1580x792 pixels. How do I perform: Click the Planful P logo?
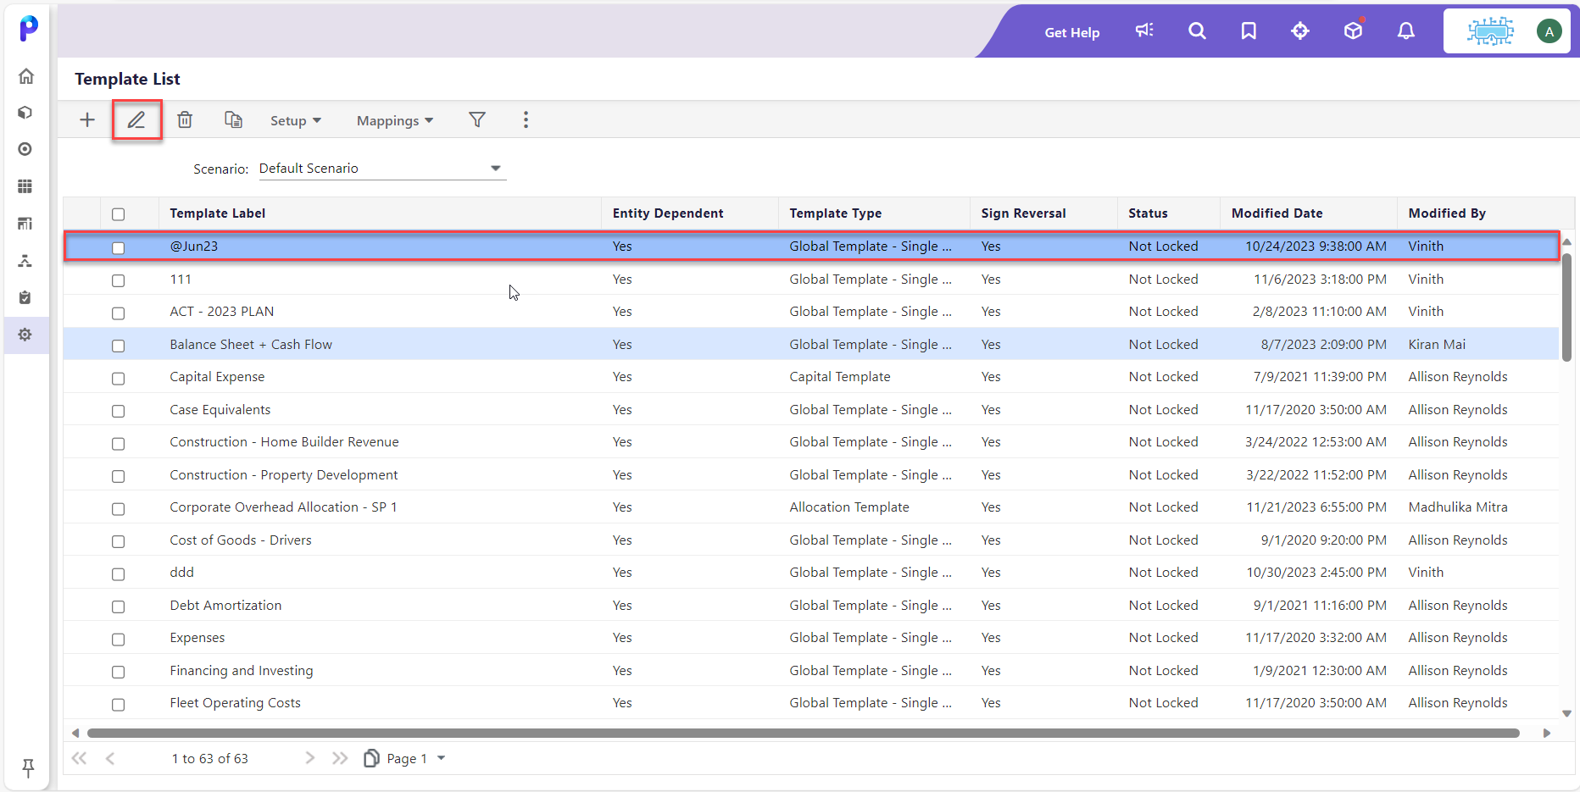point(28,28)
